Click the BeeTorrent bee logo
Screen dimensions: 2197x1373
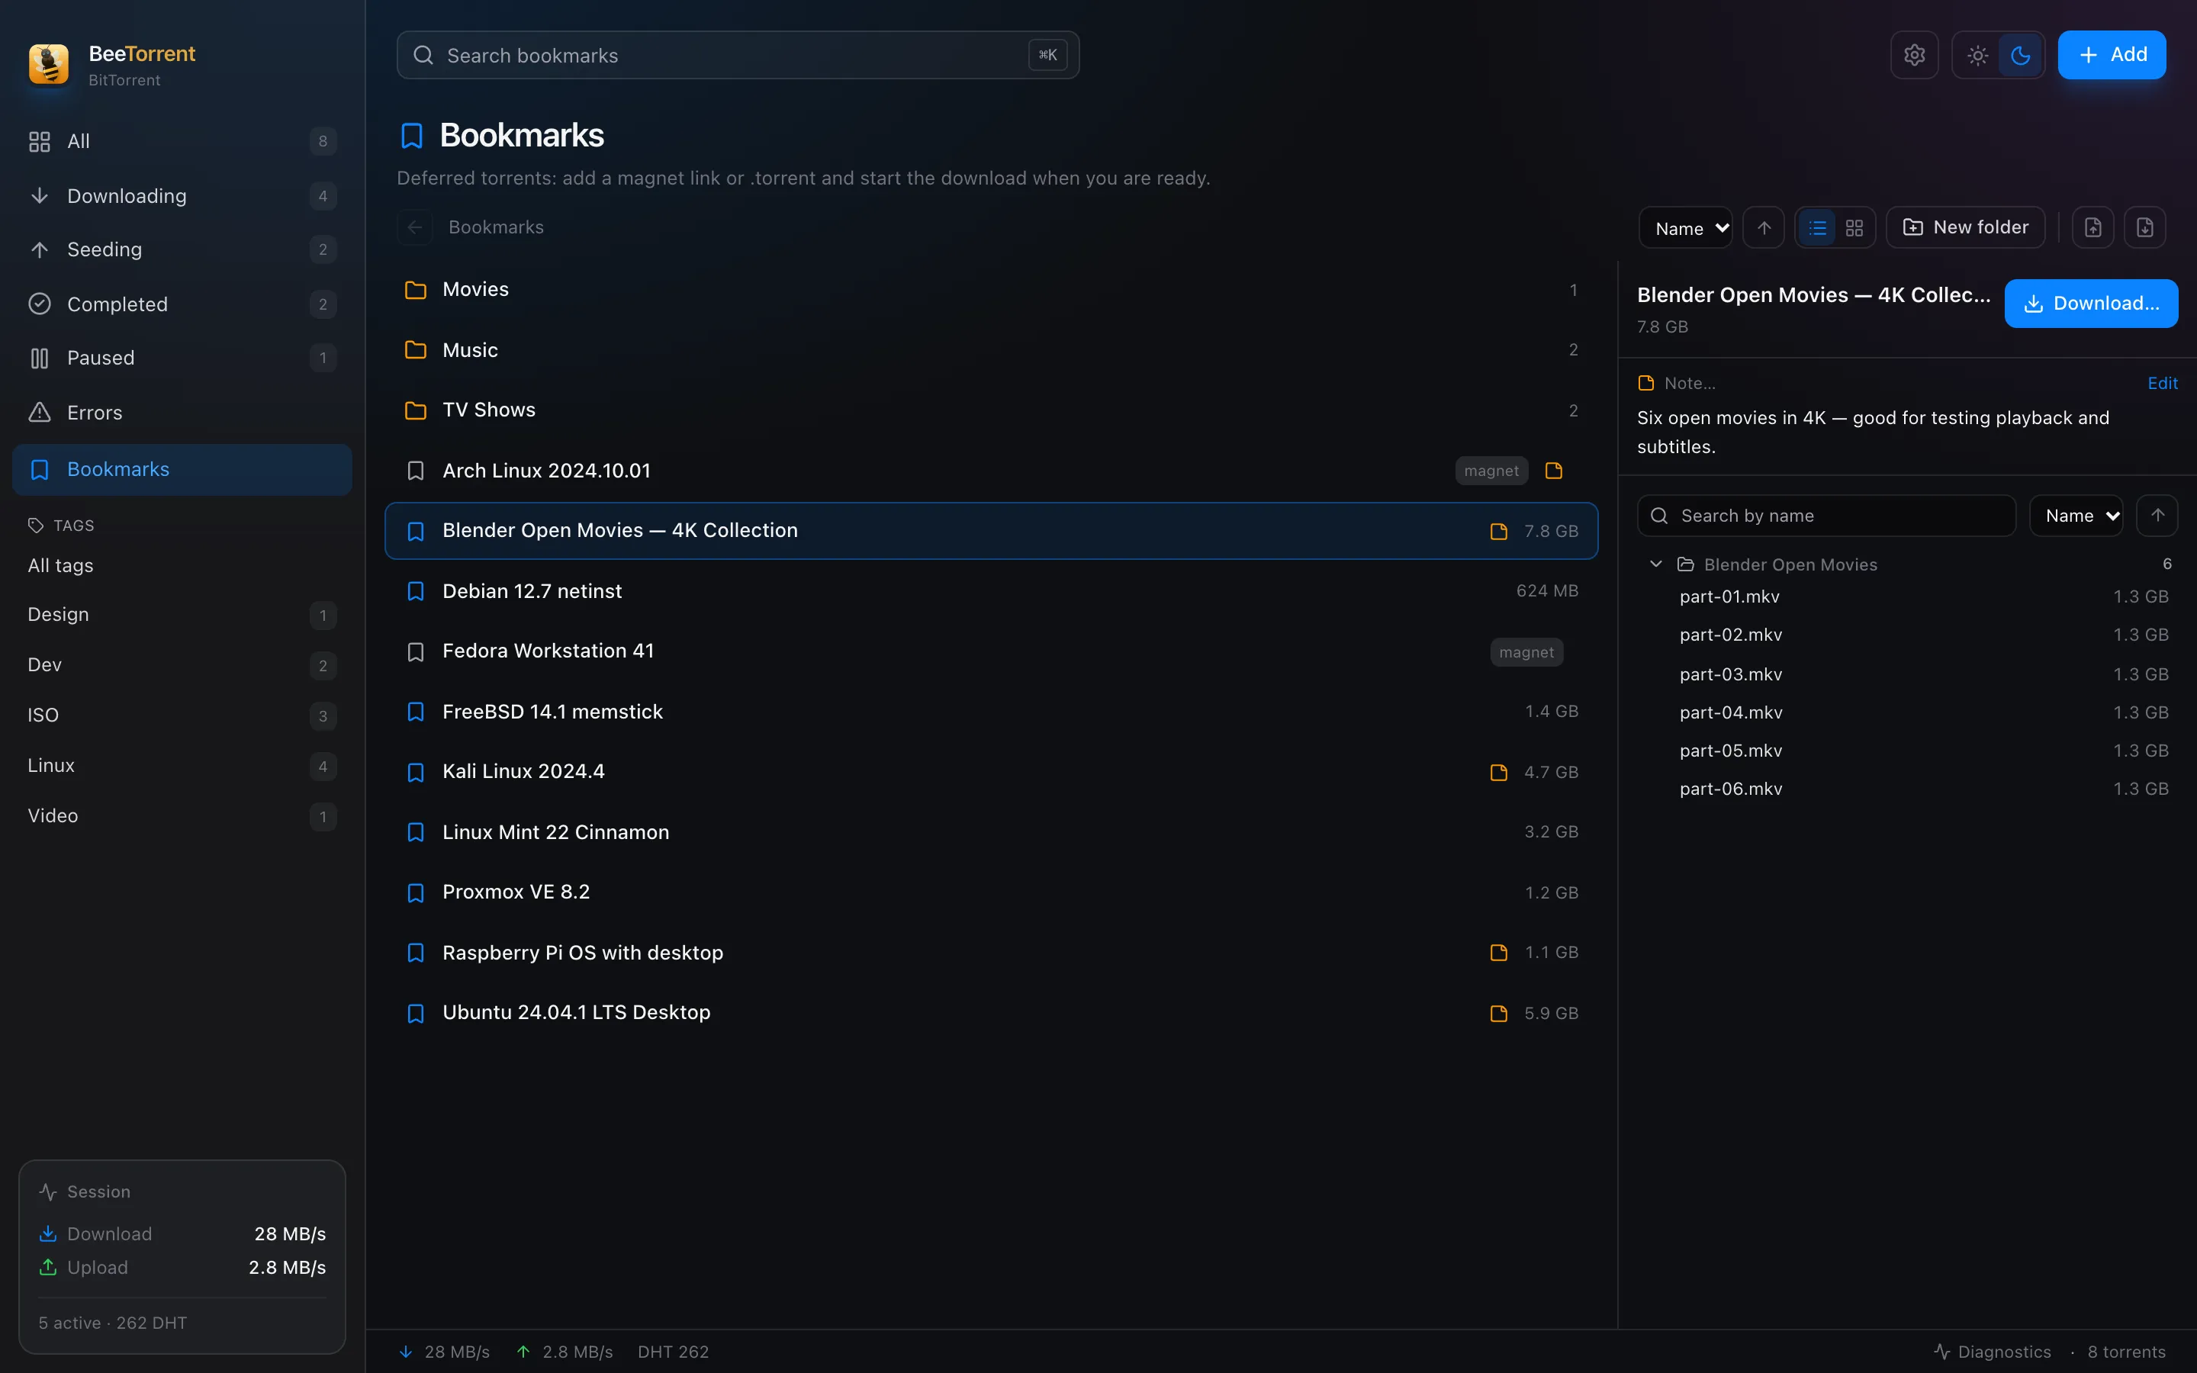point(49,65)
